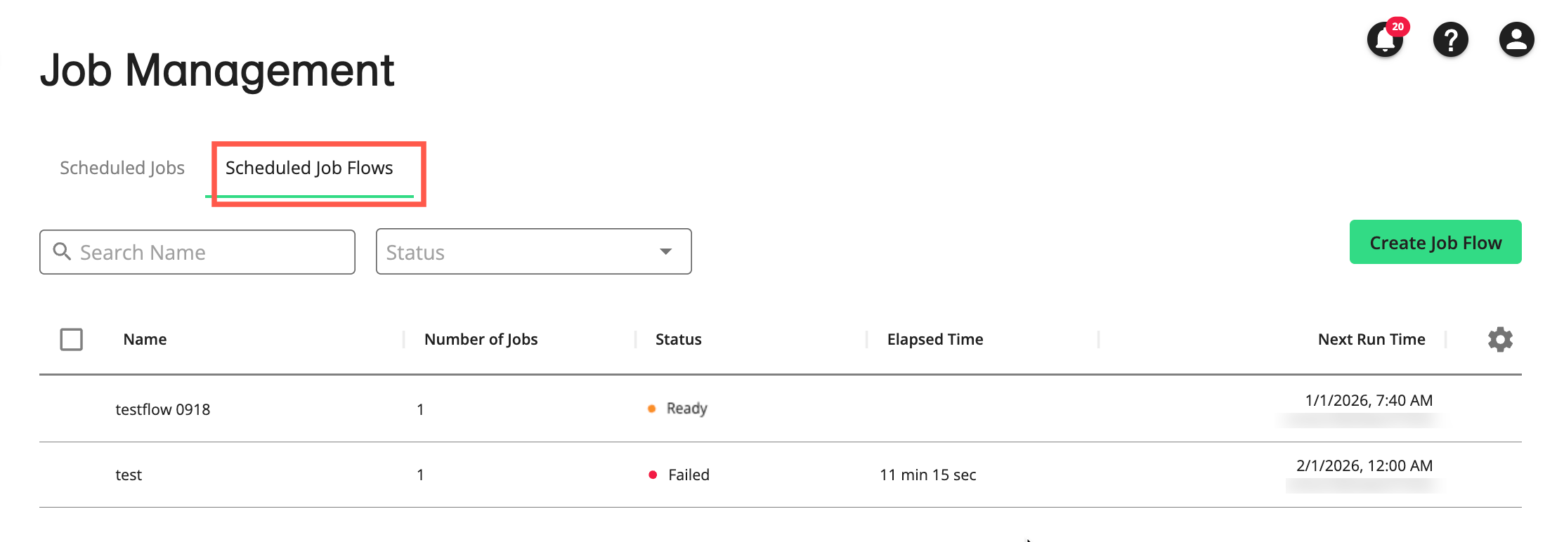The width and height of the screenshot is (1564, 542).
Task: Click the help question mark icon
Action: 1450,39
